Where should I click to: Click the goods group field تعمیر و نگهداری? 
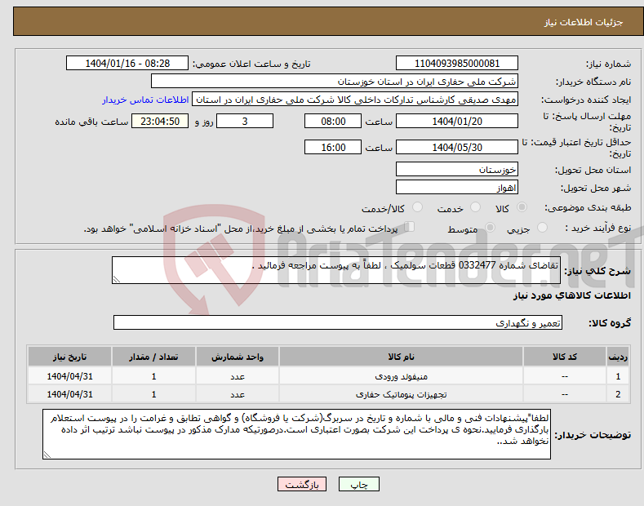[x=338, y=323]
